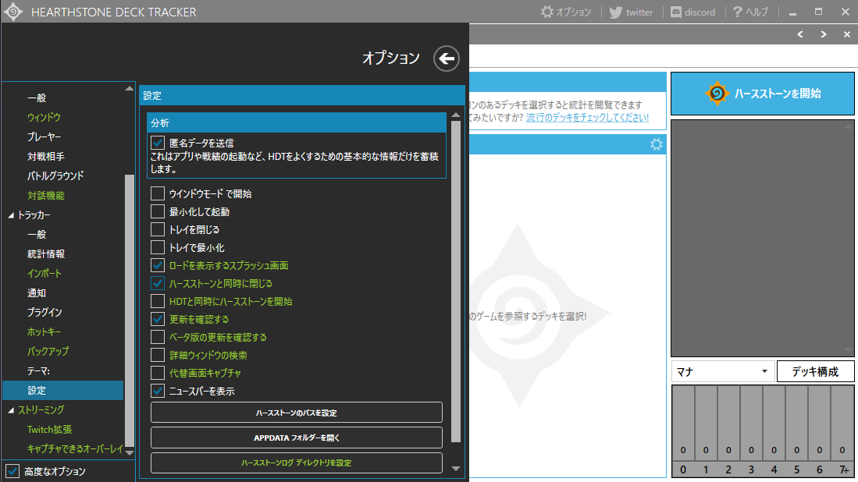This screenshot has width=858, height=482.
Task: Enable 最小化して起動 checkbox
Action: click(x=158, y=211)
